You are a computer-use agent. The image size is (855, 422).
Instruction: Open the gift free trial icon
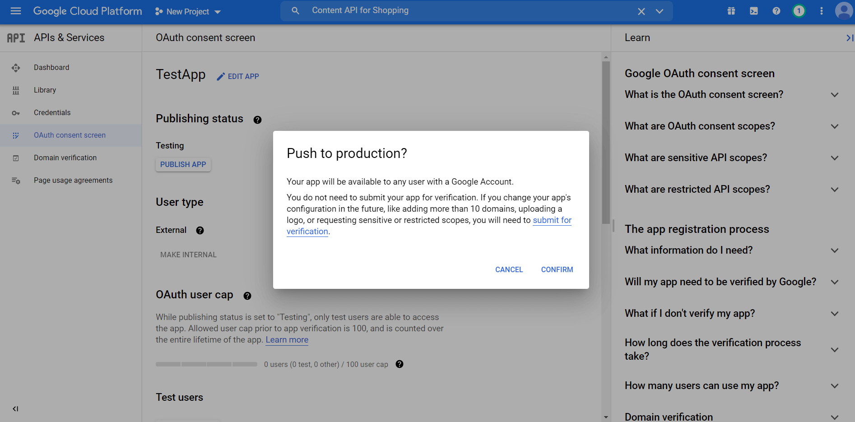point(731,11)
